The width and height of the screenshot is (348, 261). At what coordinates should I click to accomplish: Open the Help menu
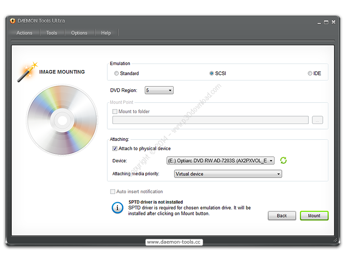(x=106, y=33)
